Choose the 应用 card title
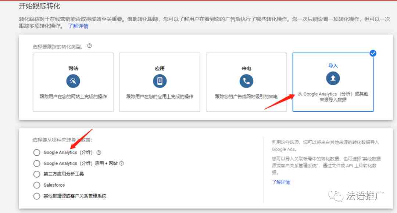Image resolution: width=397 pixels, height=213 pixels. coord(160,68)
